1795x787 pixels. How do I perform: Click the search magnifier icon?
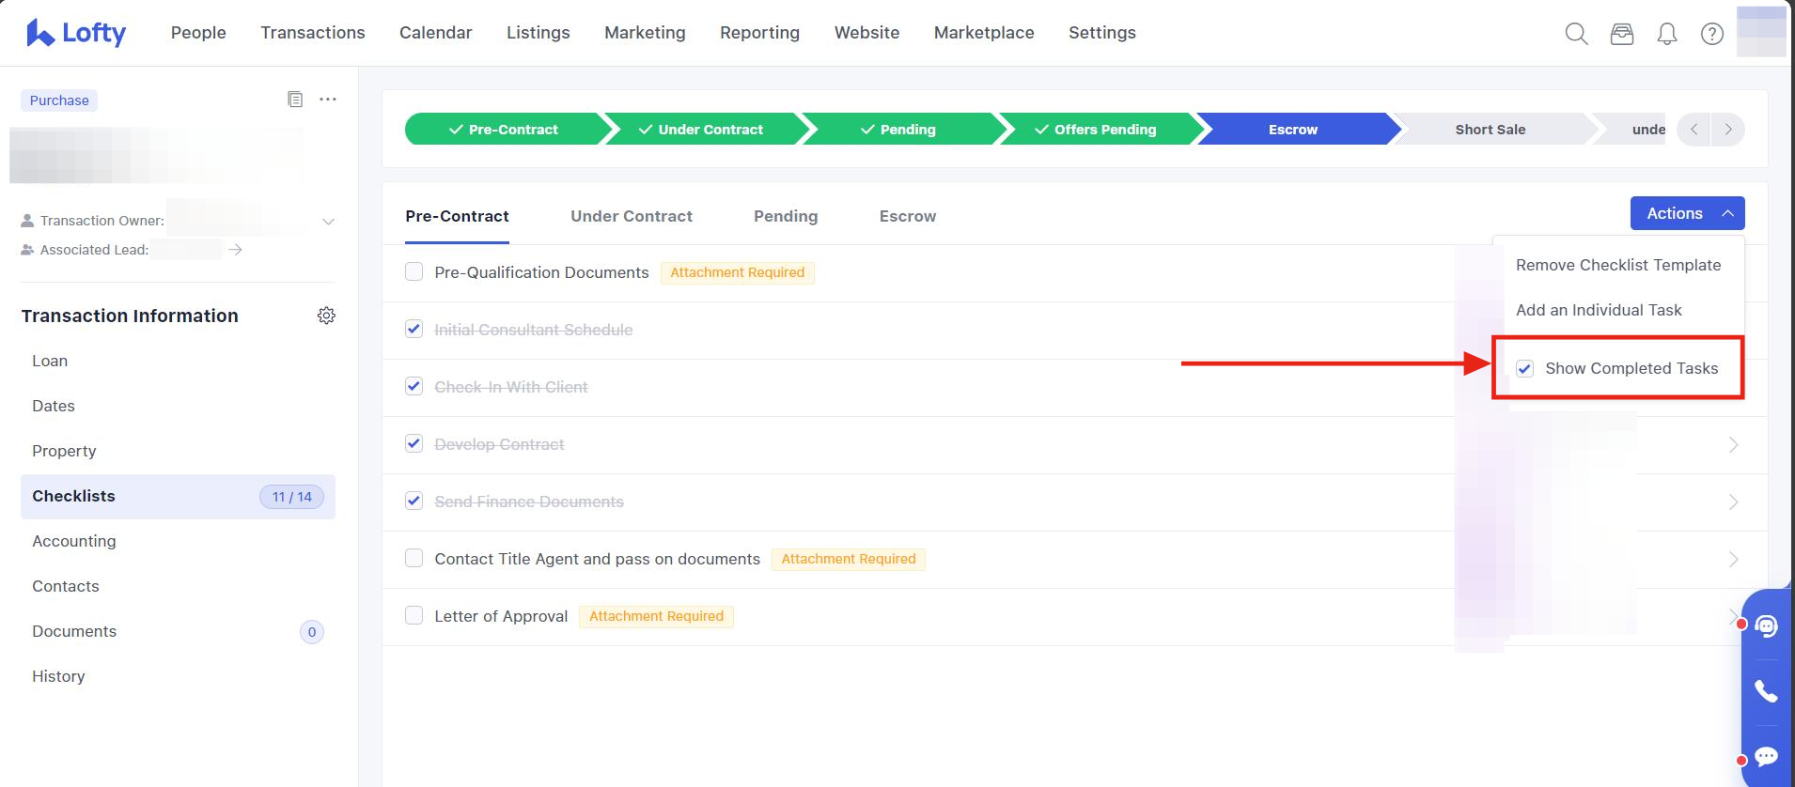tap(1576, 34)
